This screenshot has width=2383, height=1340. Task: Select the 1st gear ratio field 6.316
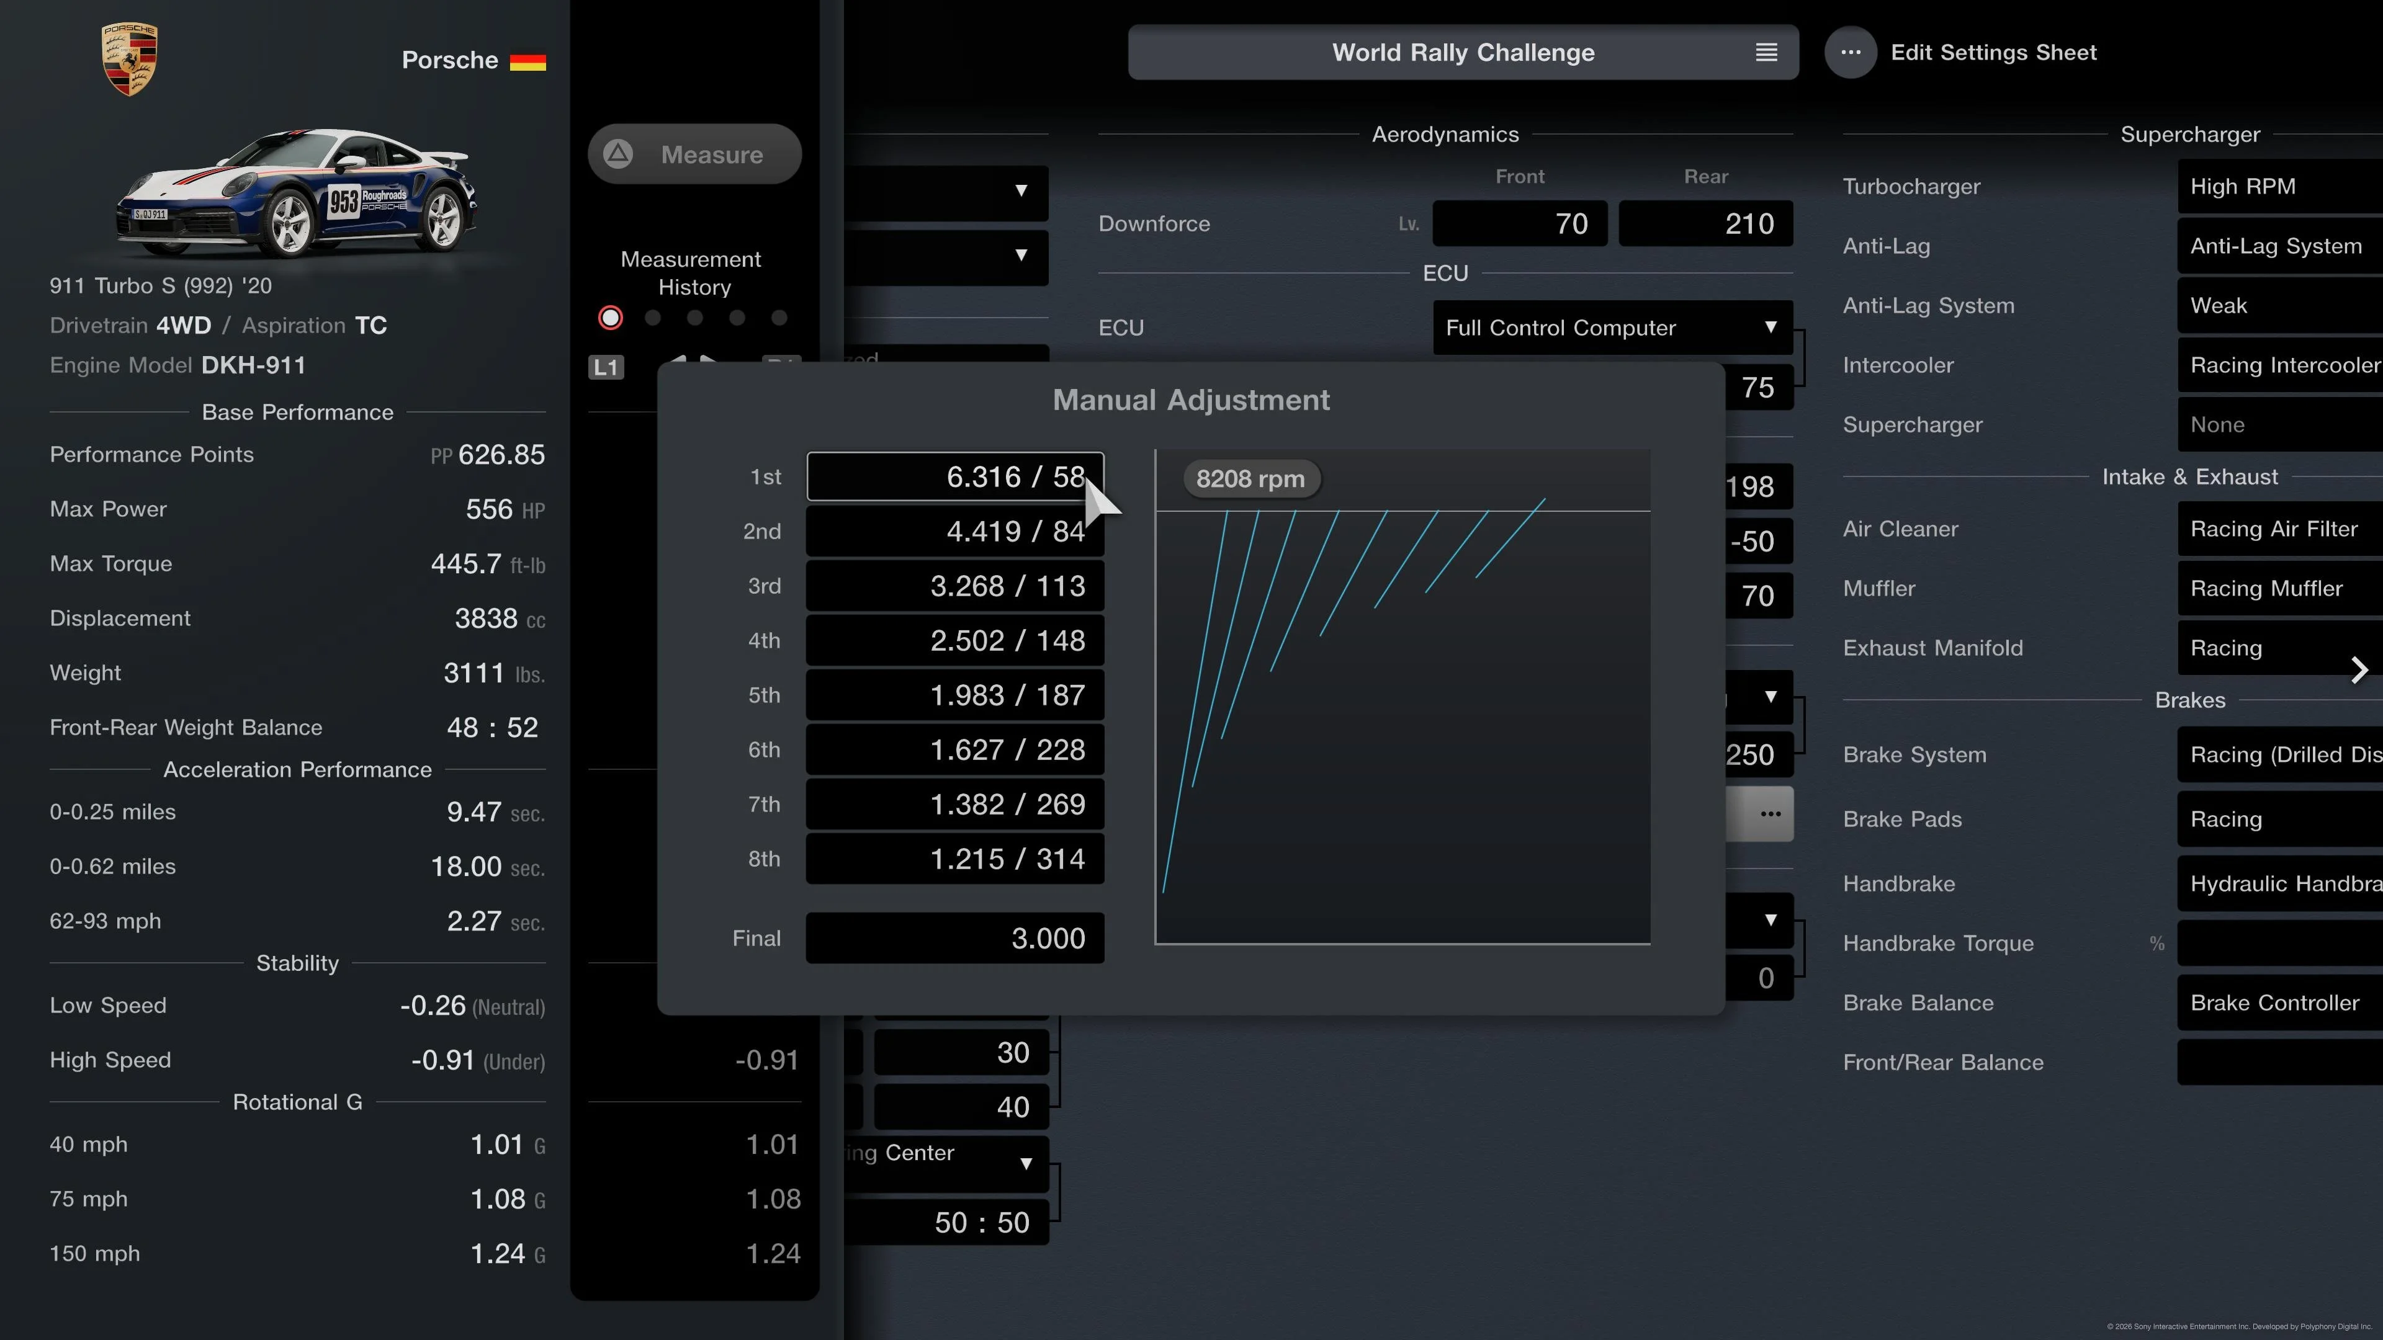pyautogui.click(x=954, y=476)
